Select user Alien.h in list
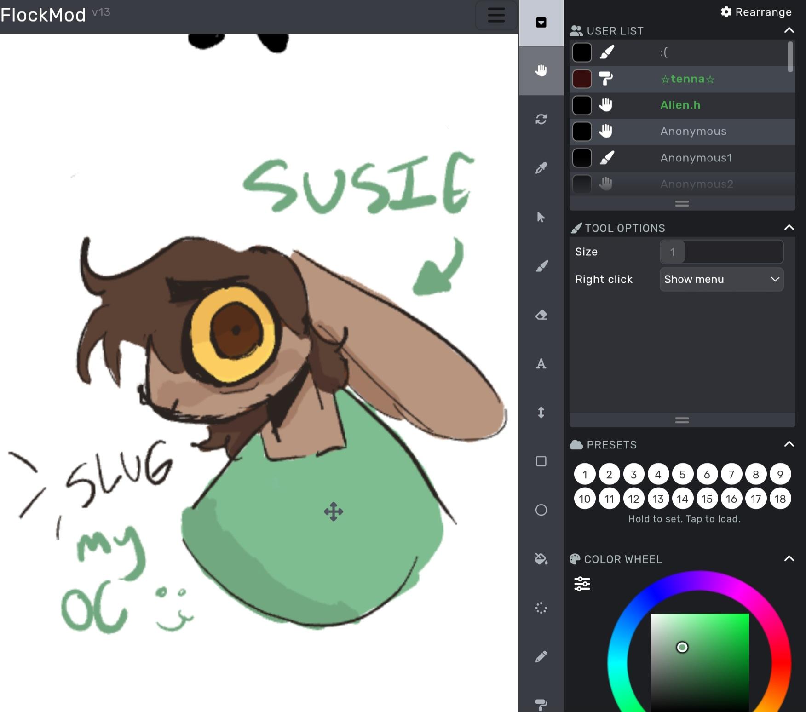Screen dimensions: 806x712 pos(682,105)
